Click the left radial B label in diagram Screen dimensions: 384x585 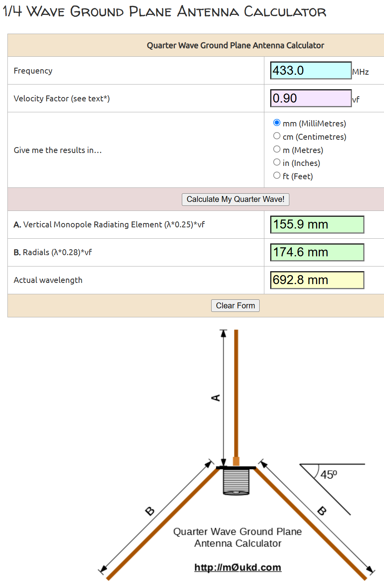(x=150, y=511)
